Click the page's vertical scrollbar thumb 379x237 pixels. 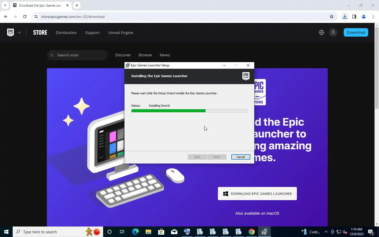point(377,68)
